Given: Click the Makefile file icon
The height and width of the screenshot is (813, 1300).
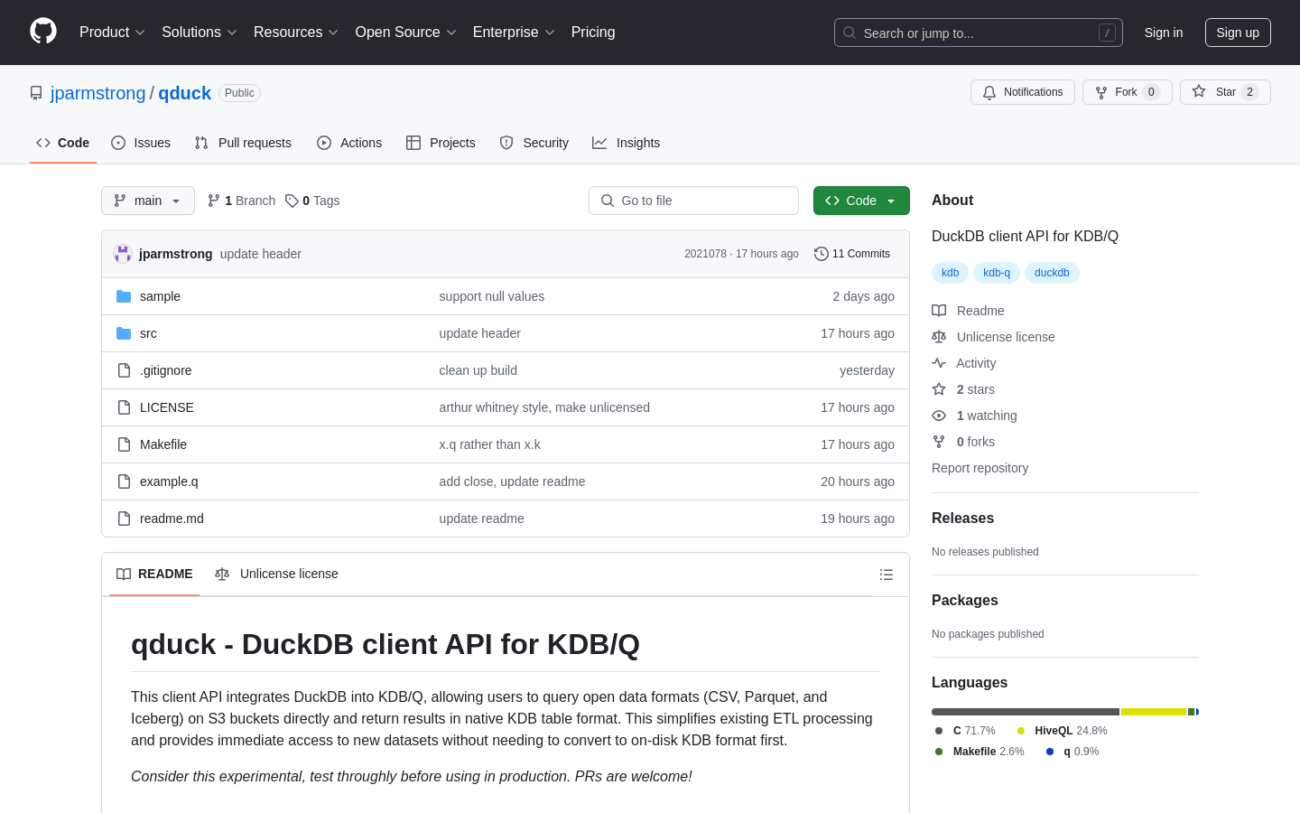Looking at the screenshot, I should 124,444.
